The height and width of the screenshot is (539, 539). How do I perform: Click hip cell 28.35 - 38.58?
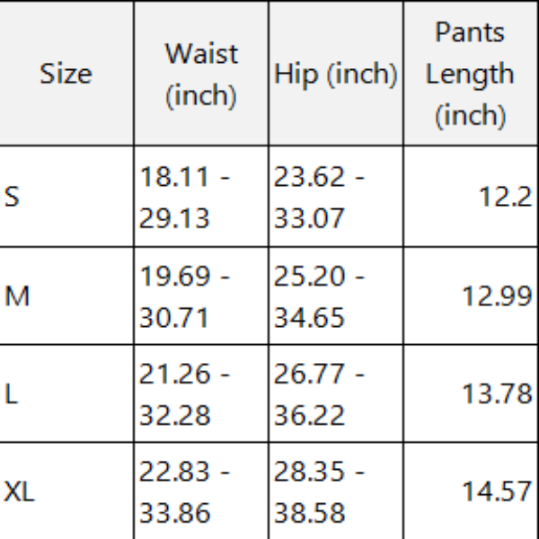click(335, 490)
